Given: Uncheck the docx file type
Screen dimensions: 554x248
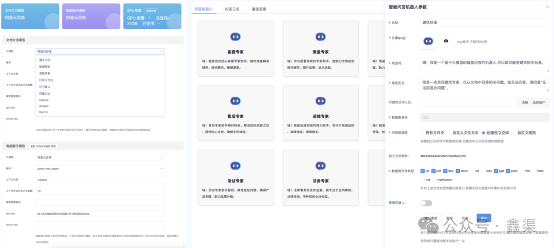Looking at the screenshot, I should click(458, 171).
